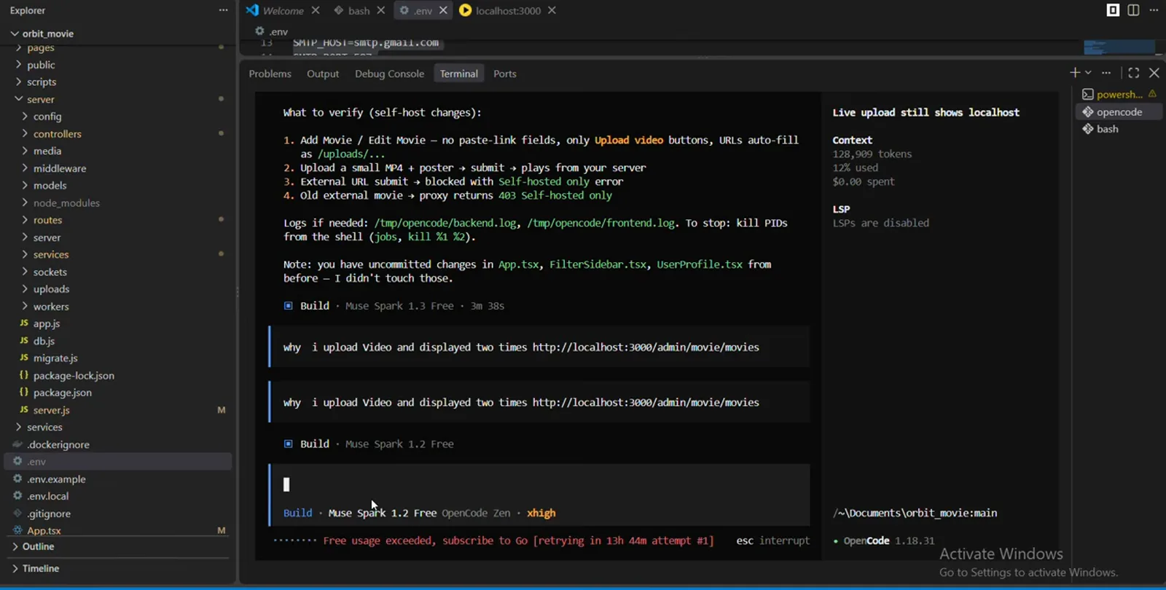The image size is (1166, 590).
Task: Expand the routes folder
Action: (47, 220)
